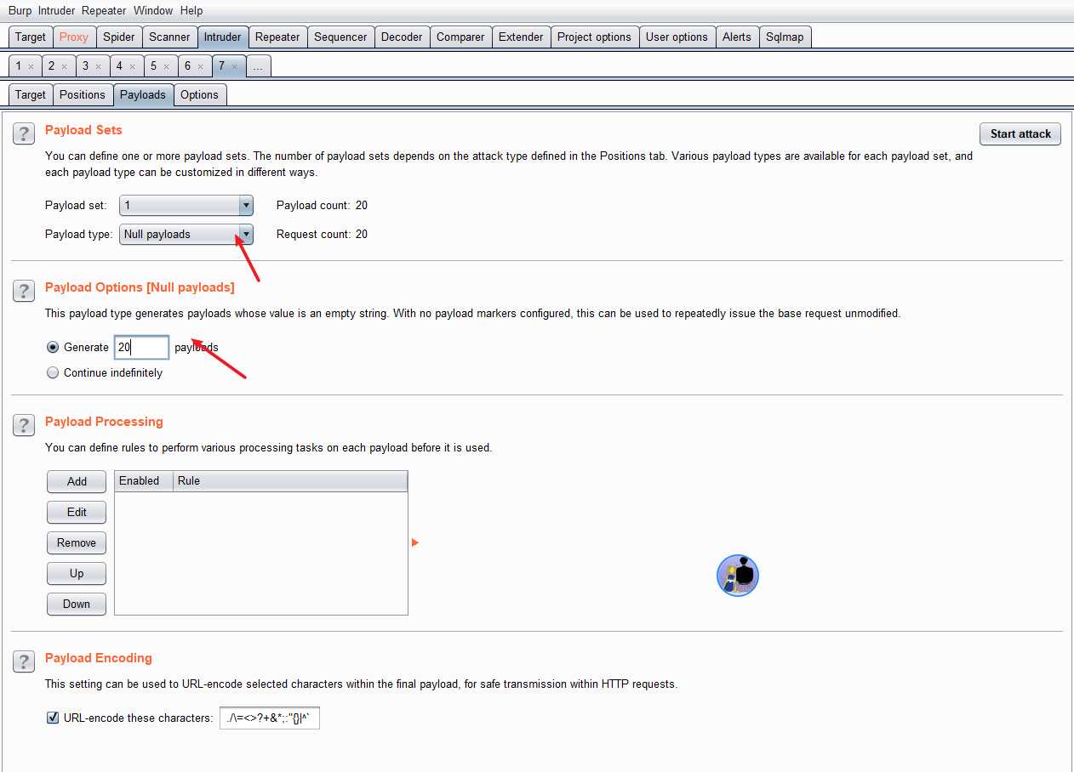Select Intruder sub-tab Payloads
Viewport: 1074px width, 772px height.
point(143,94)
